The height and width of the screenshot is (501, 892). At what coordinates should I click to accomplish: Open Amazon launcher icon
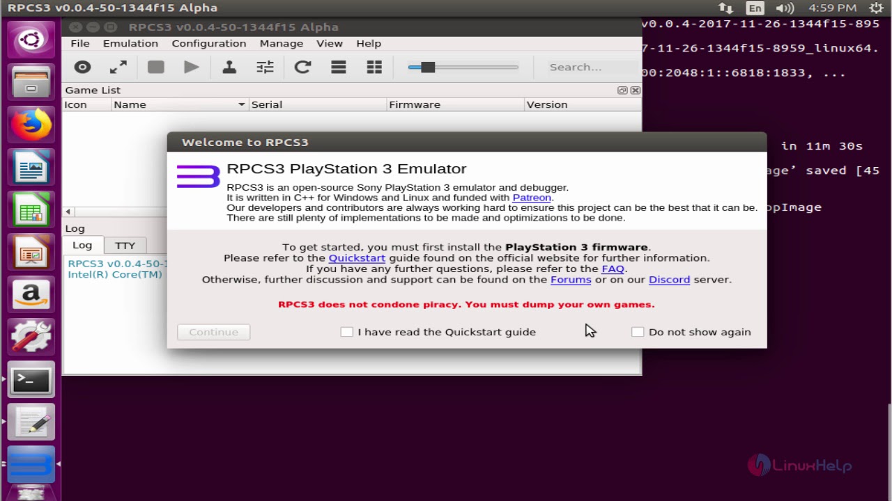click(x=31, y=296)
